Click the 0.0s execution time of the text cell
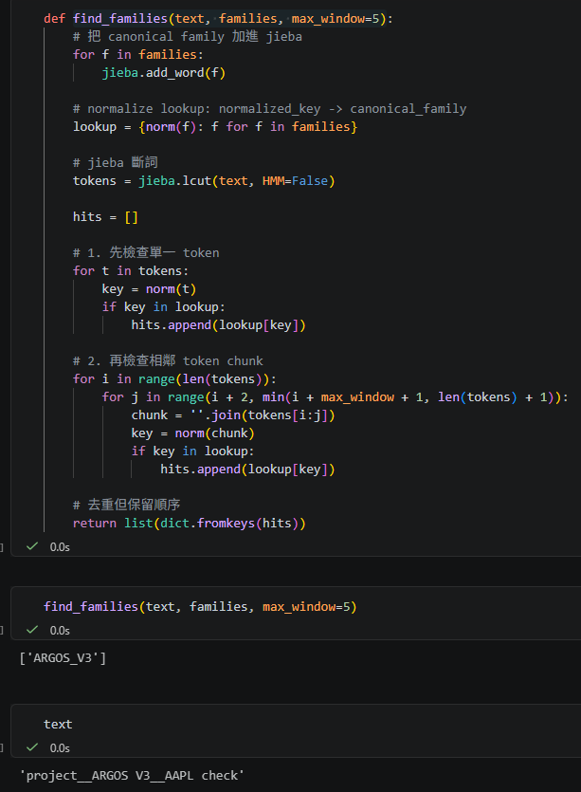581x792 pixels. [60, 748]
